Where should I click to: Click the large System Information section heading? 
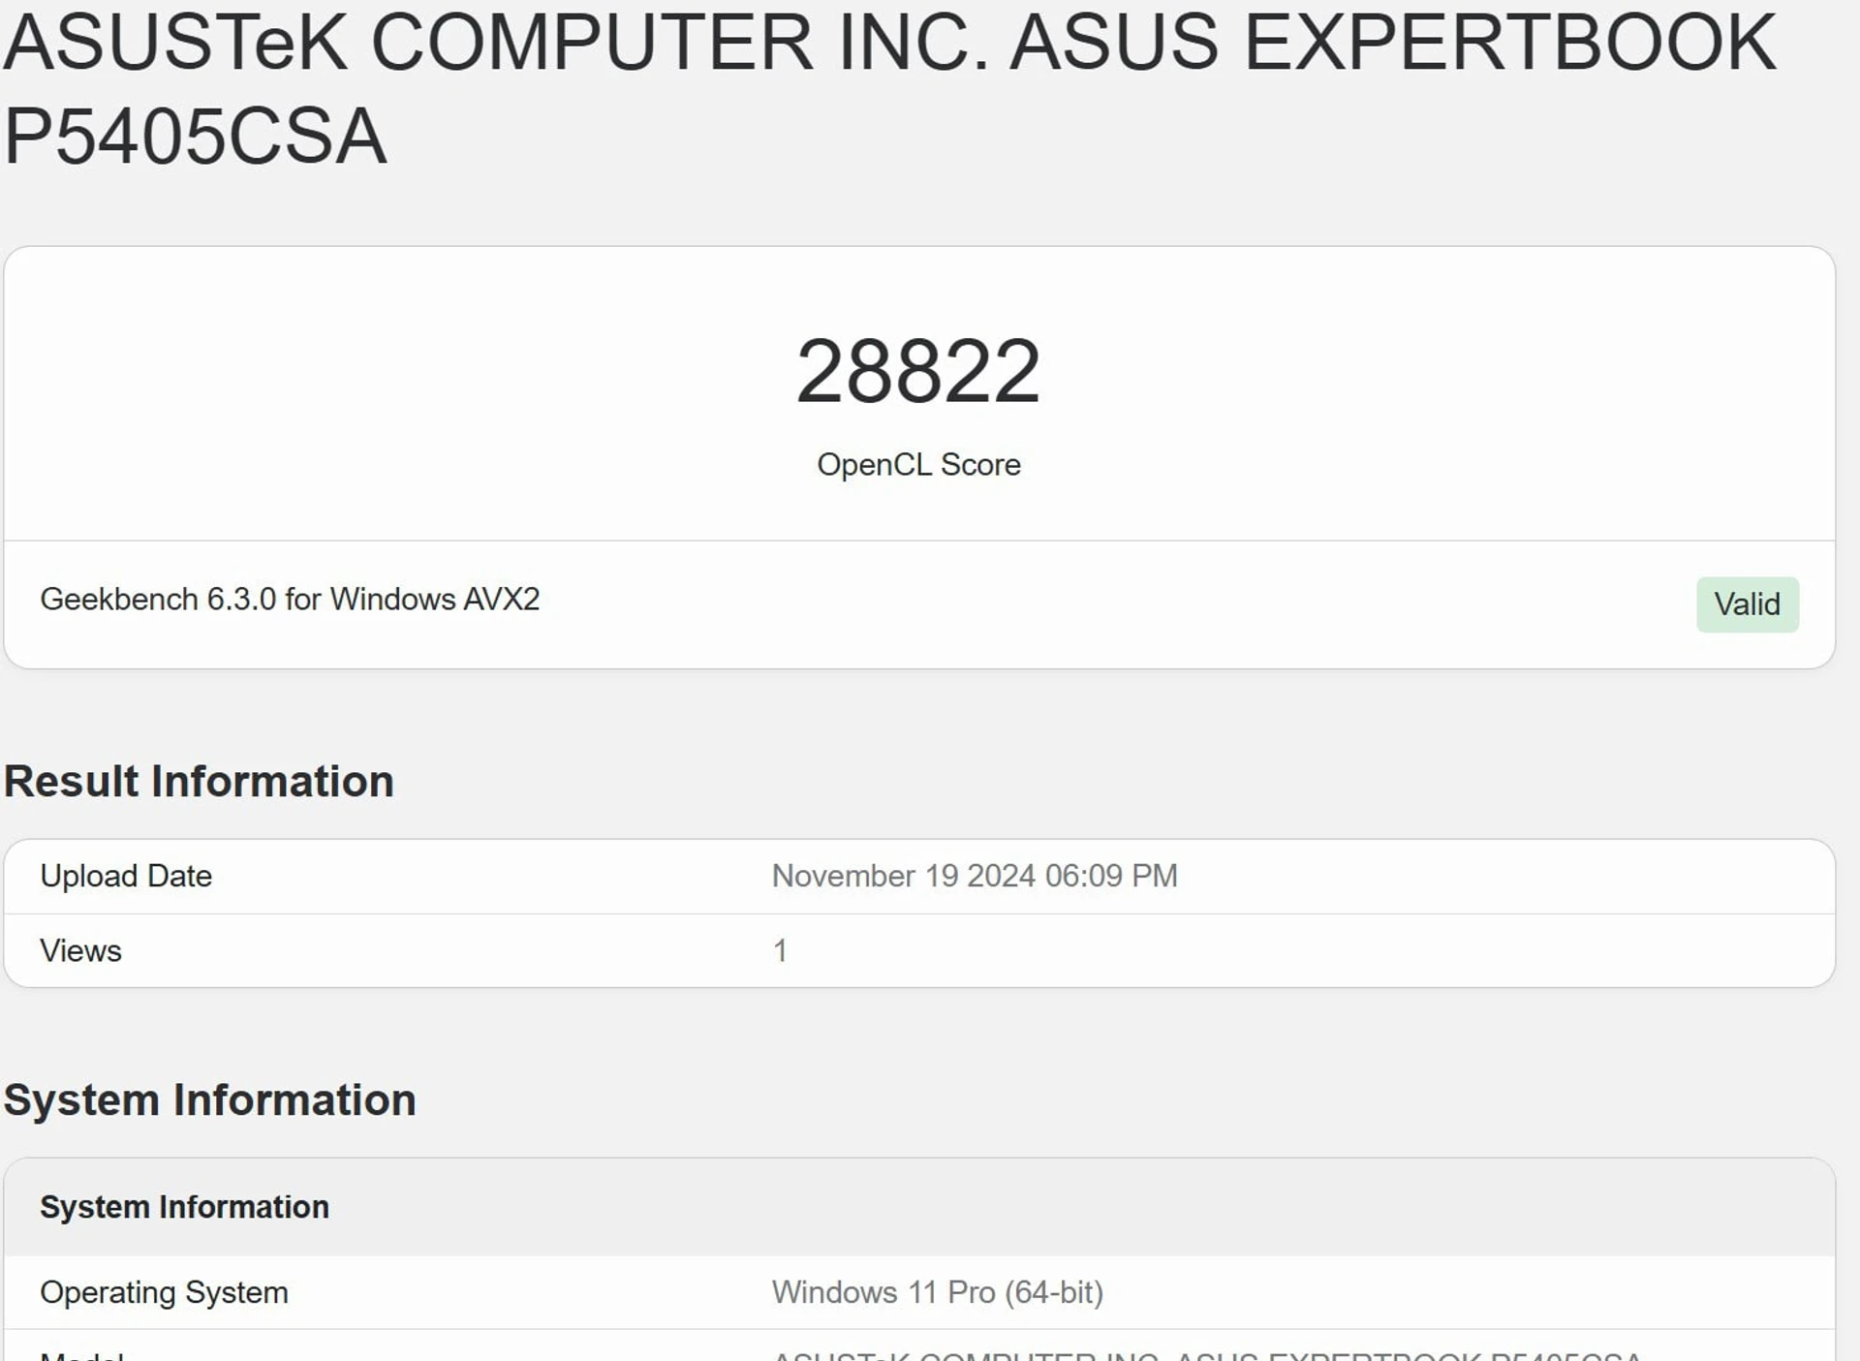[x=209, y=1100]
